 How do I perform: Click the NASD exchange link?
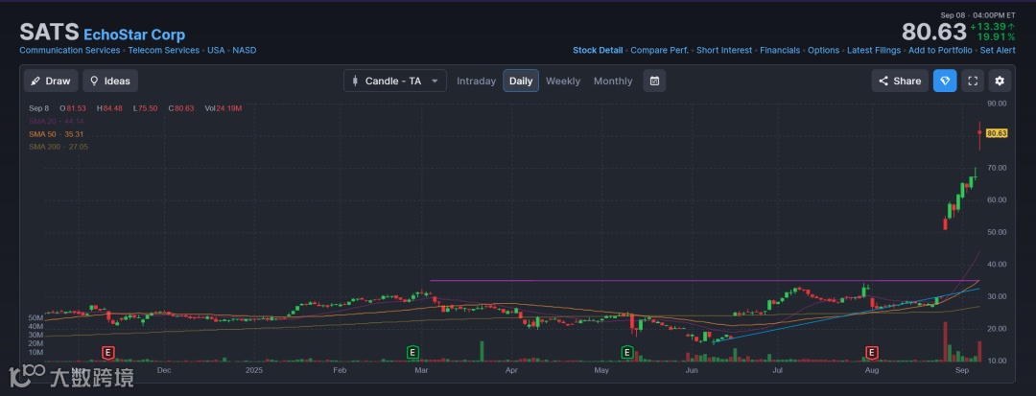[x=245, y=50]
